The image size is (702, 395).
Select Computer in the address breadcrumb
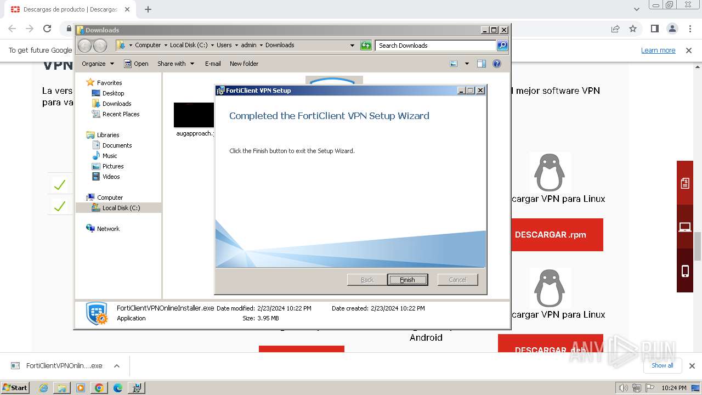(x=148, y=45)
